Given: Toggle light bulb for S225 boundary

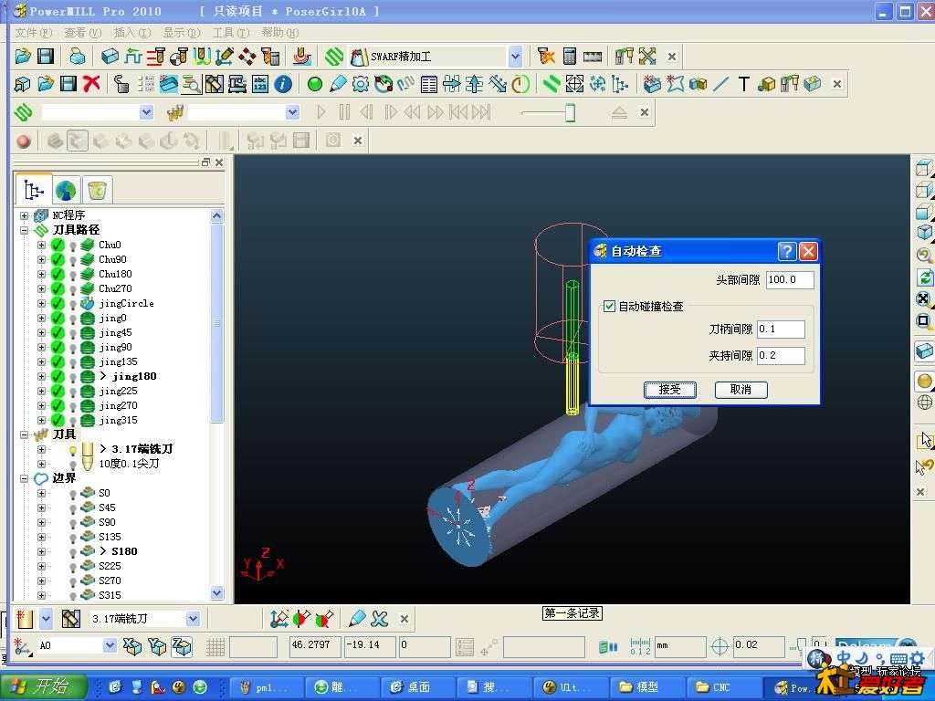Looking at the screenshot, I should pos(73,567).
